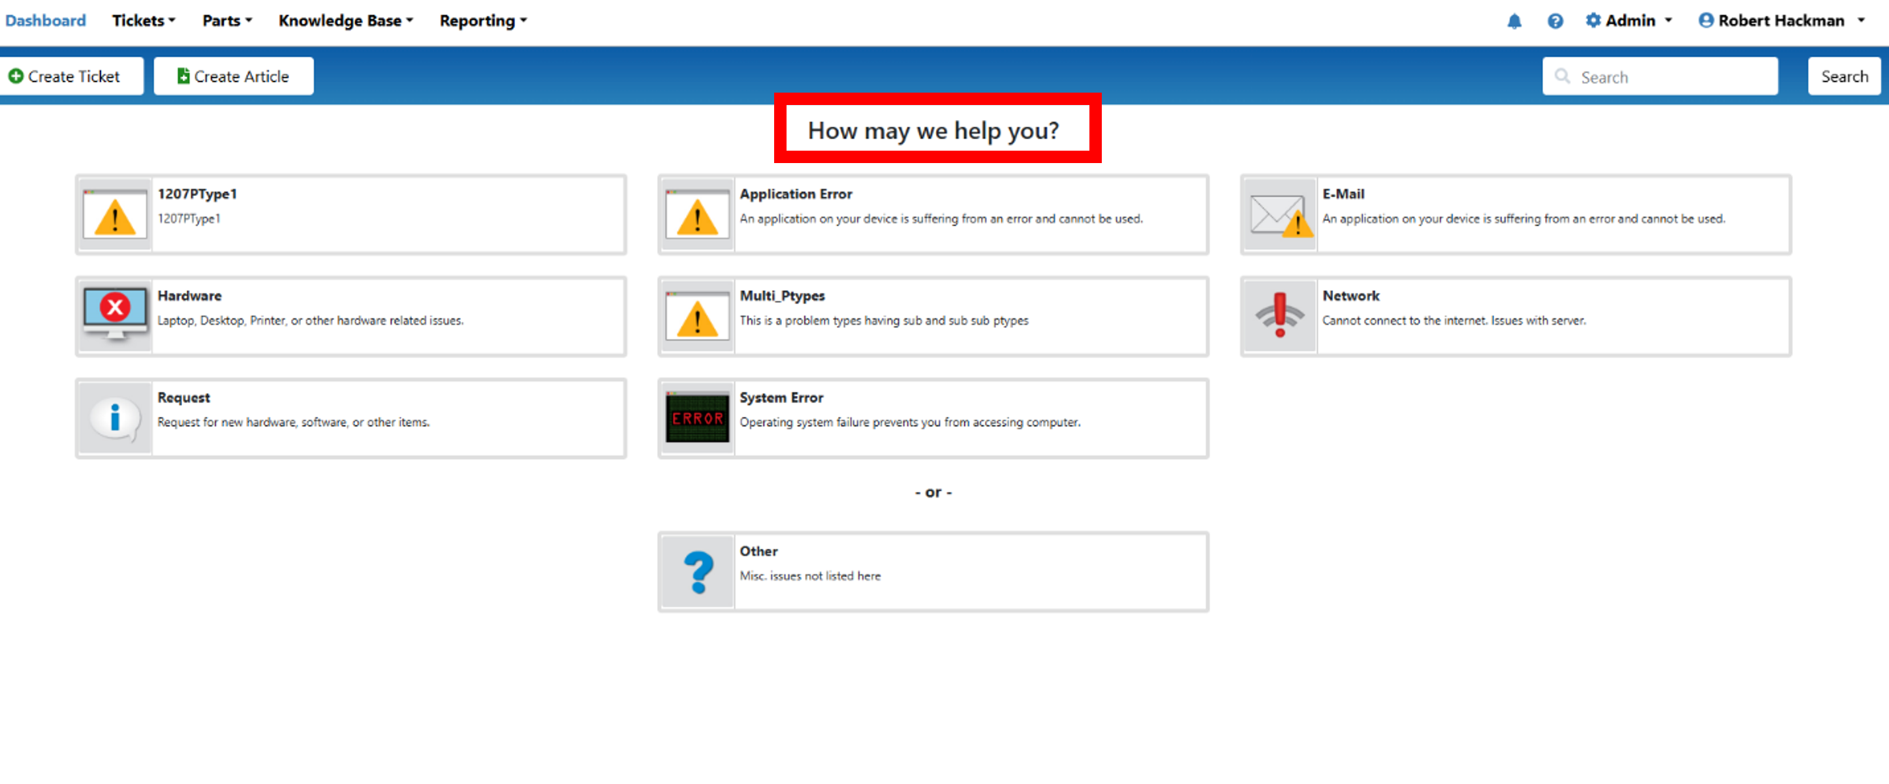This screenshot has width=1889, height=784.
Task: Select the Hardware problem type title
Action: 189,296
